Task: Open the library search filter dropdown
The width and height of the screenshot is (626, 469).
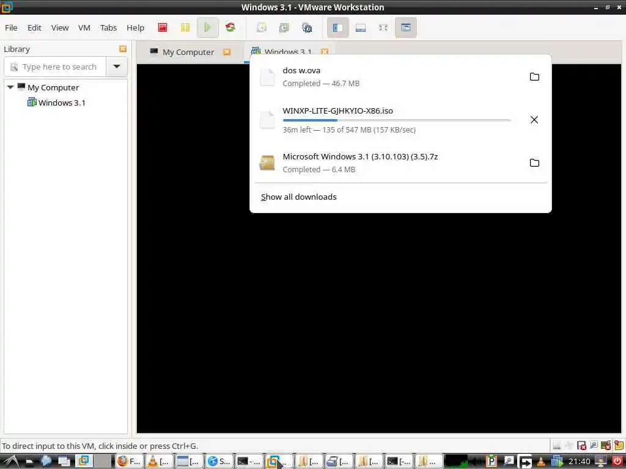Action: point(117,67)
